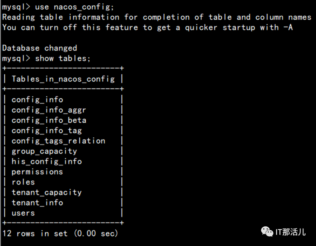Click the 'Reading table information' message line

(x=157, y=17)
